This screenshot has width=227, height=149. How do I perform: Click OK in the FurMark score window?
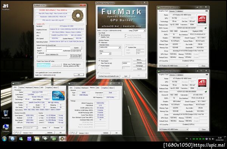coord(79,75)
